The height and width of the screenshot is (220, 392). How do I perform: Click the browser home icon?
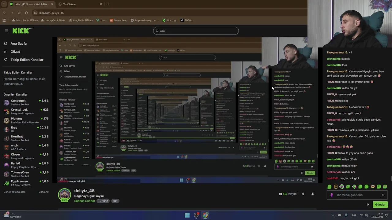click(x=27, y=13)
